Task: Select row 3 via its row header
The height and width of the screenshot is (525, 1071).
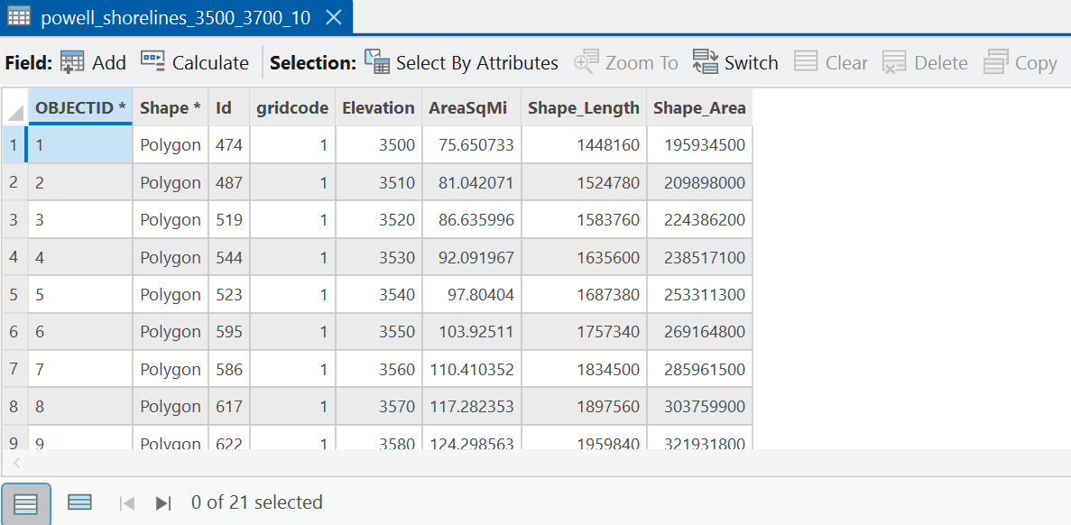Action: pos(14,220)
